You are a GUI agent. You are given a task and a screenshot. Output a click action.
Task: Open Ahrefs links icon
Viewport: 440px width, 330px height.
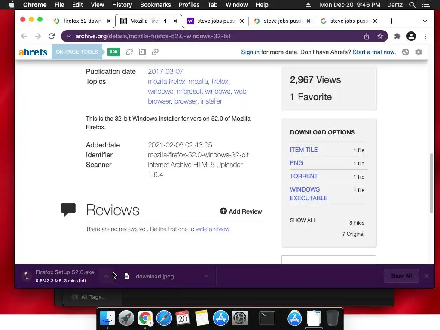click(155, 52)
